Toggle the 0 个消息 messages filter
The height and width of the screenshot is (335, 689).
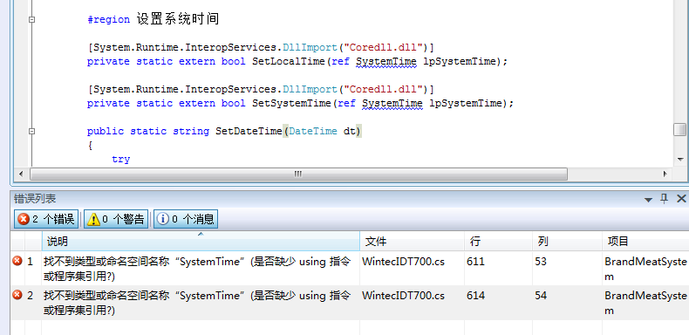click(x=186, y=219)
